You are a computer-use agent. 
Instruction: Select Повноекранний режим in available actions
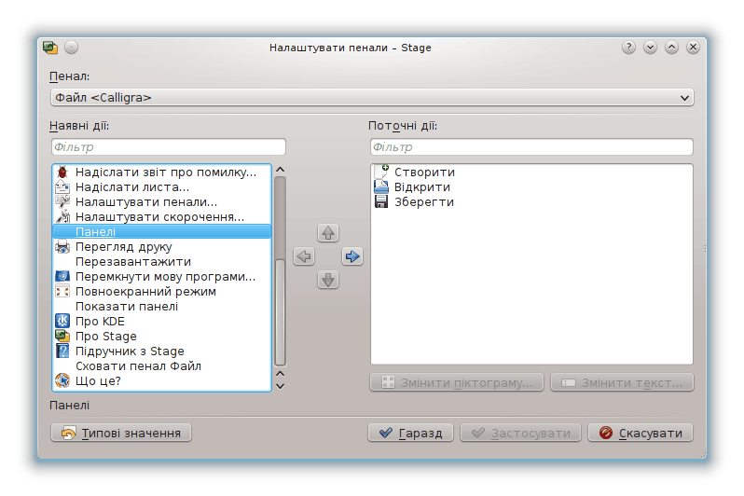tap(145, 292)
